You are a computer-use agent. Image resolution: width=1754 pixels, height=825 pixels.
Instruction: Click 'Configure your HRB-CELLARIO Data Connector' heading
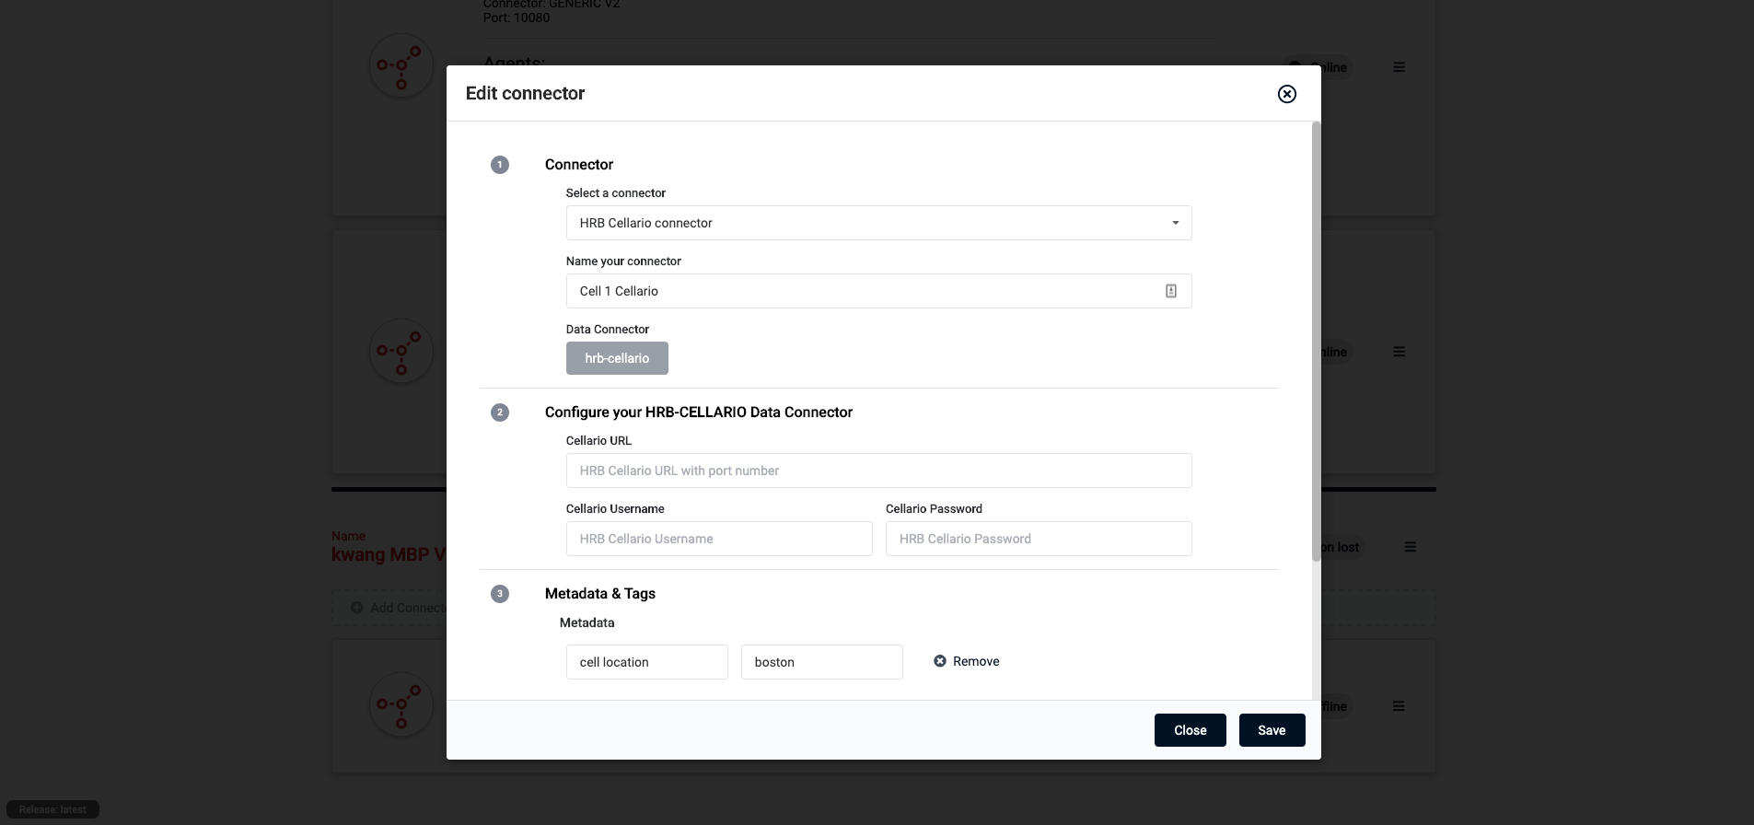tap(699, 412)
